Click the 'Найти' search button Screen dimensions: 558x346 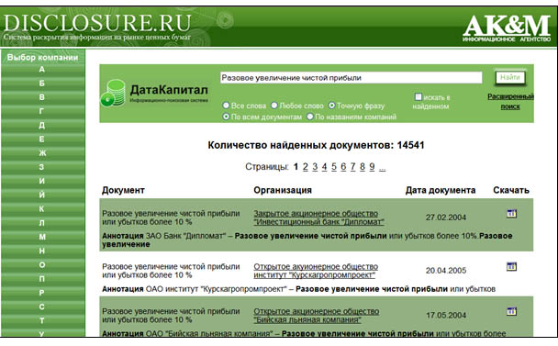[x=510, y=77]
